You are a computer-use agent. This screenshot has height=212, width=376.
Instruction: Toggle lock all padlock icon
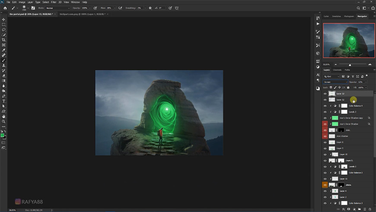point(348,88)
